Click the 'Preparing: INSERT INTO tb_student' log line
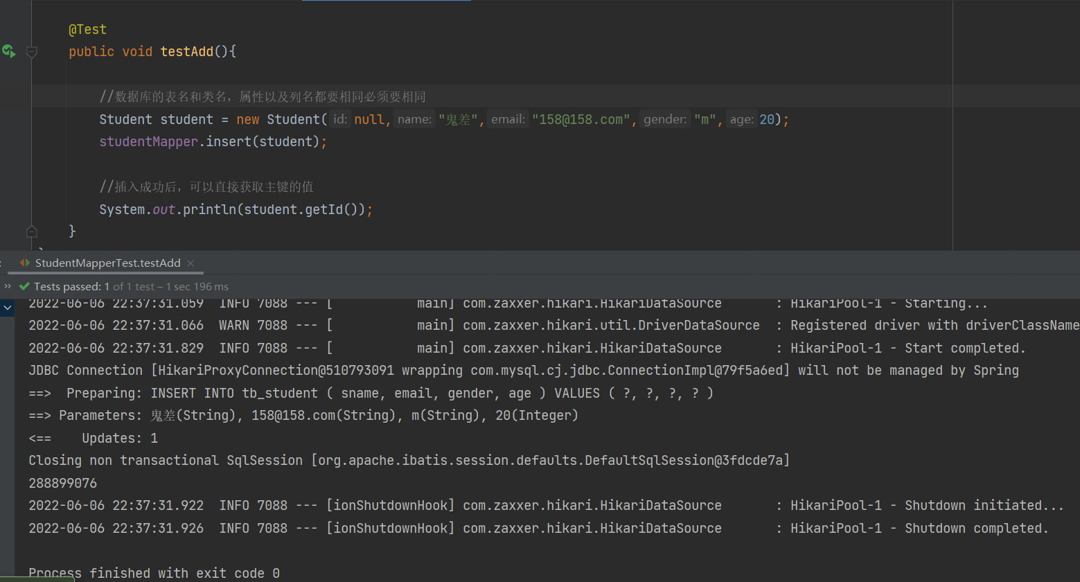1080x582 pixels. [371, 393]
